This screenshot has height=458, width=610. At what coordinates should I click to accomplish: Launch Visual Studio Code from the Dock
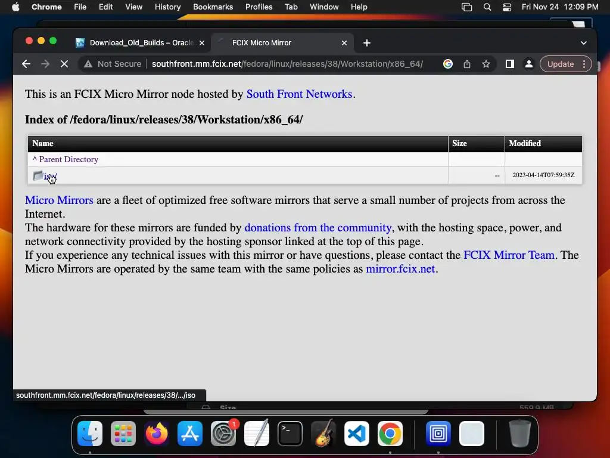(x=357, y=434)
